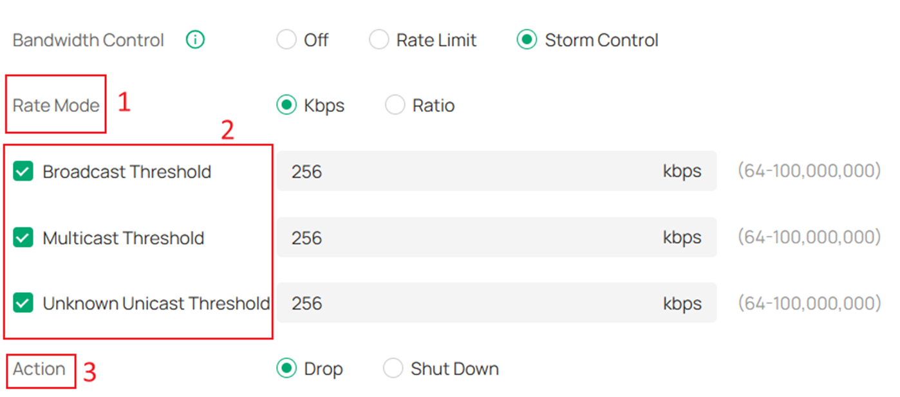This screenshot has height=397, width=900.
Task: Choose the Shut Down action
Action: coord(393,368)
